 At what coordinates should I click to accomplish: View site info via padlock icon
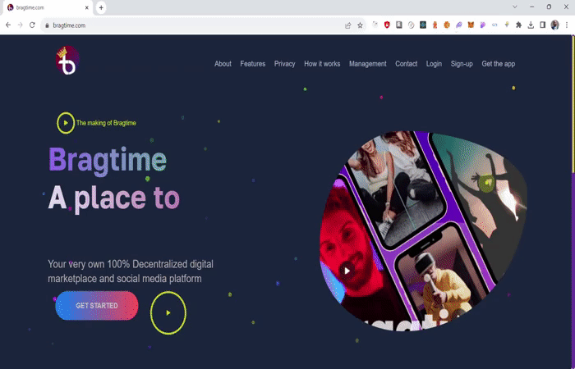coord(47,25)
